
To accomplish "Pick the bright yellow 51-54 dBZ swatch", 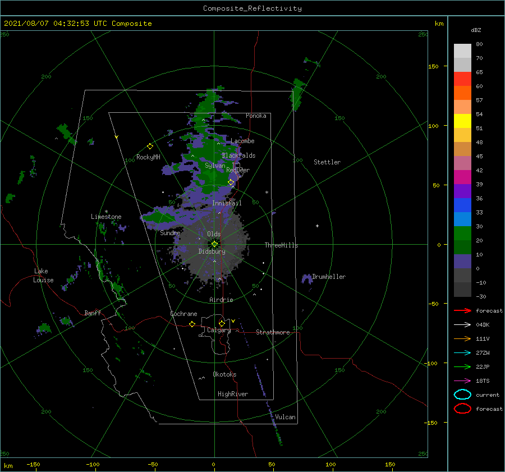I will 462,121.
